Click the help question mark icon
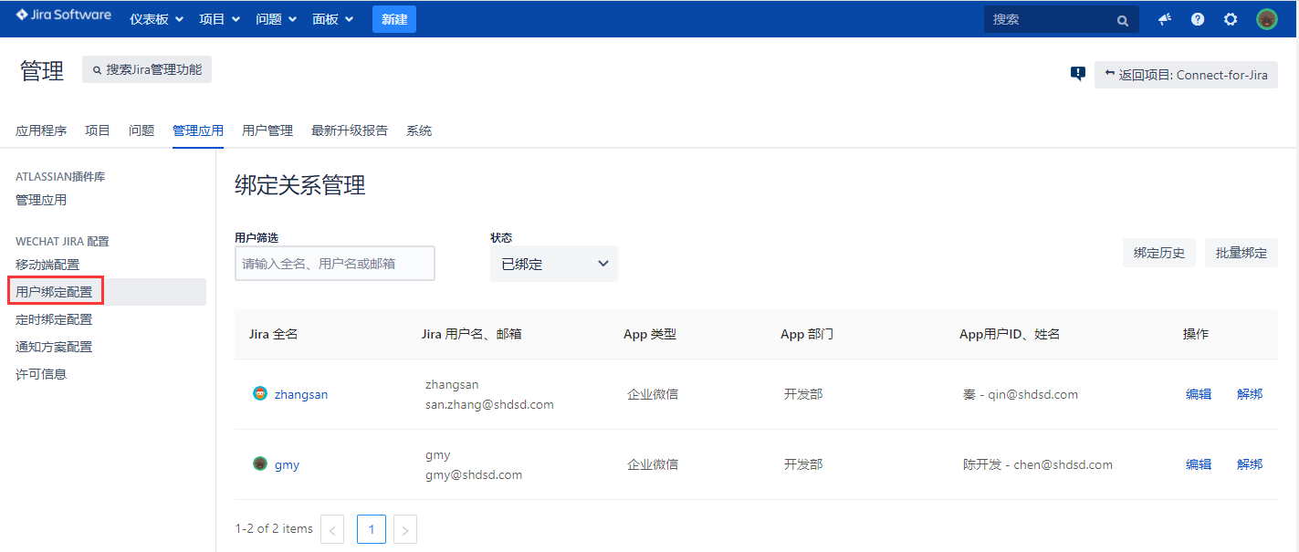The width and height of the screenshot is (1299, 552). click(x=1198, y=19)
